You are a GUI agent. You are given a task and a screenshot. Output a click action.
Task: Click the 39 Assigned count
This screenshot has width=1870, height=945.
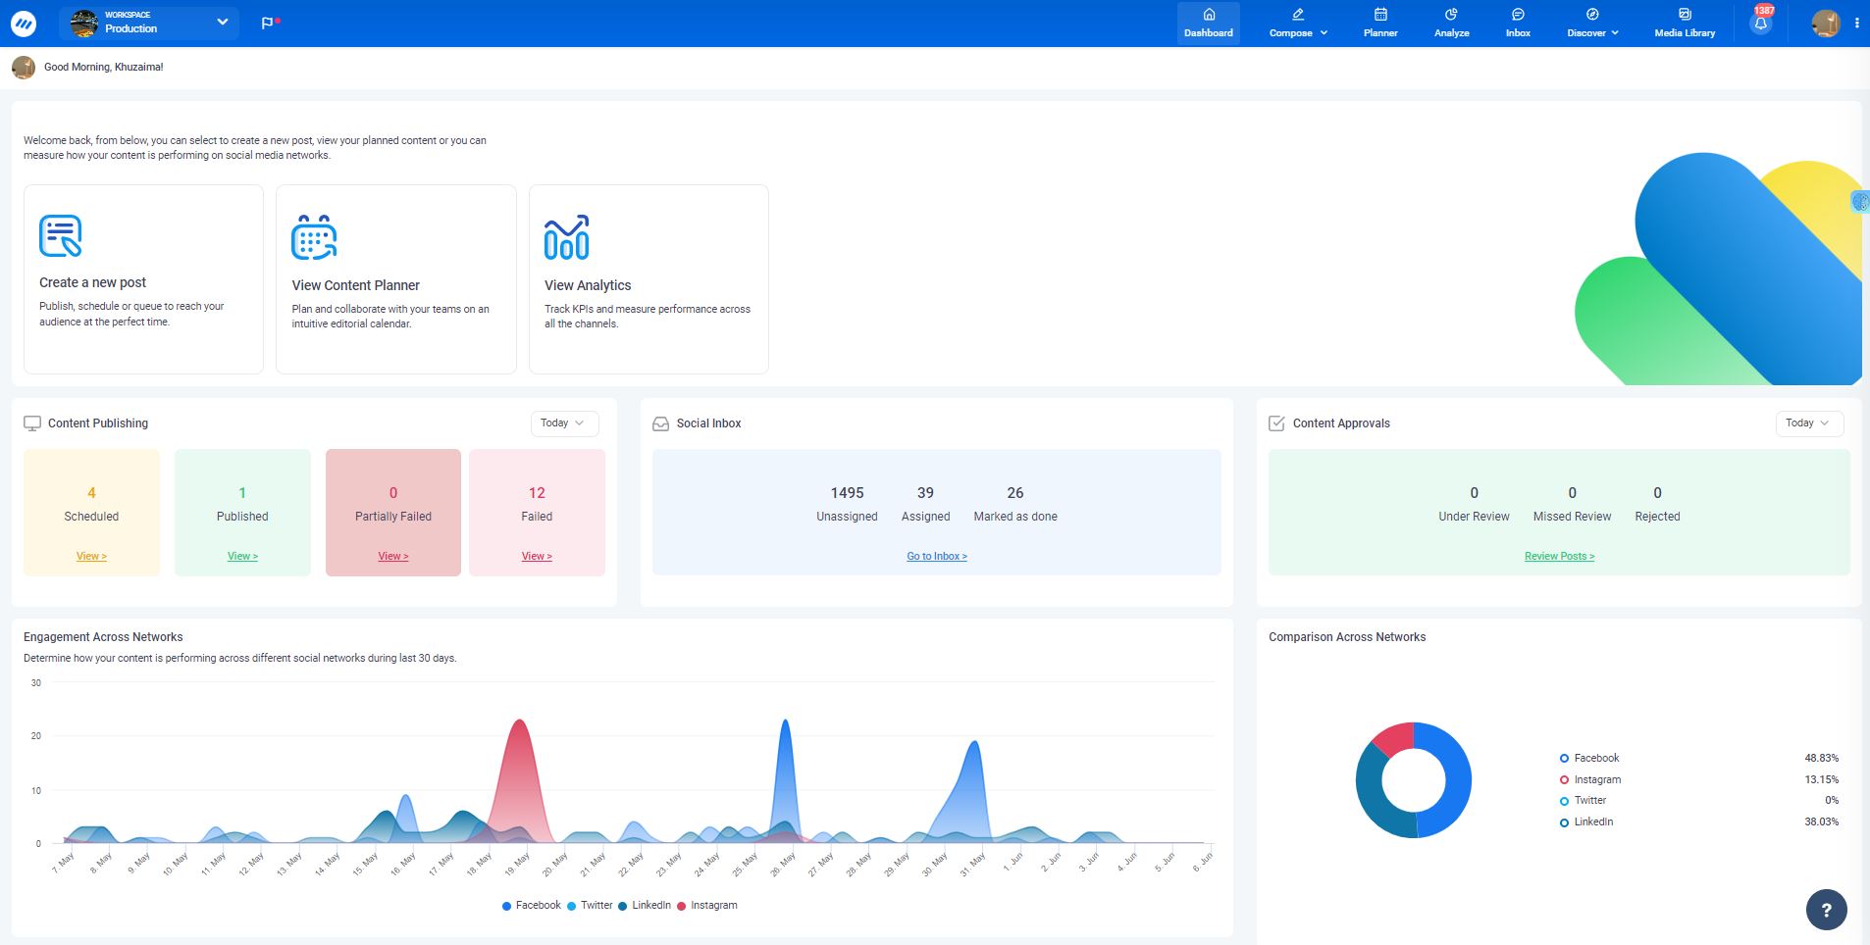click(x=925, y=493)
